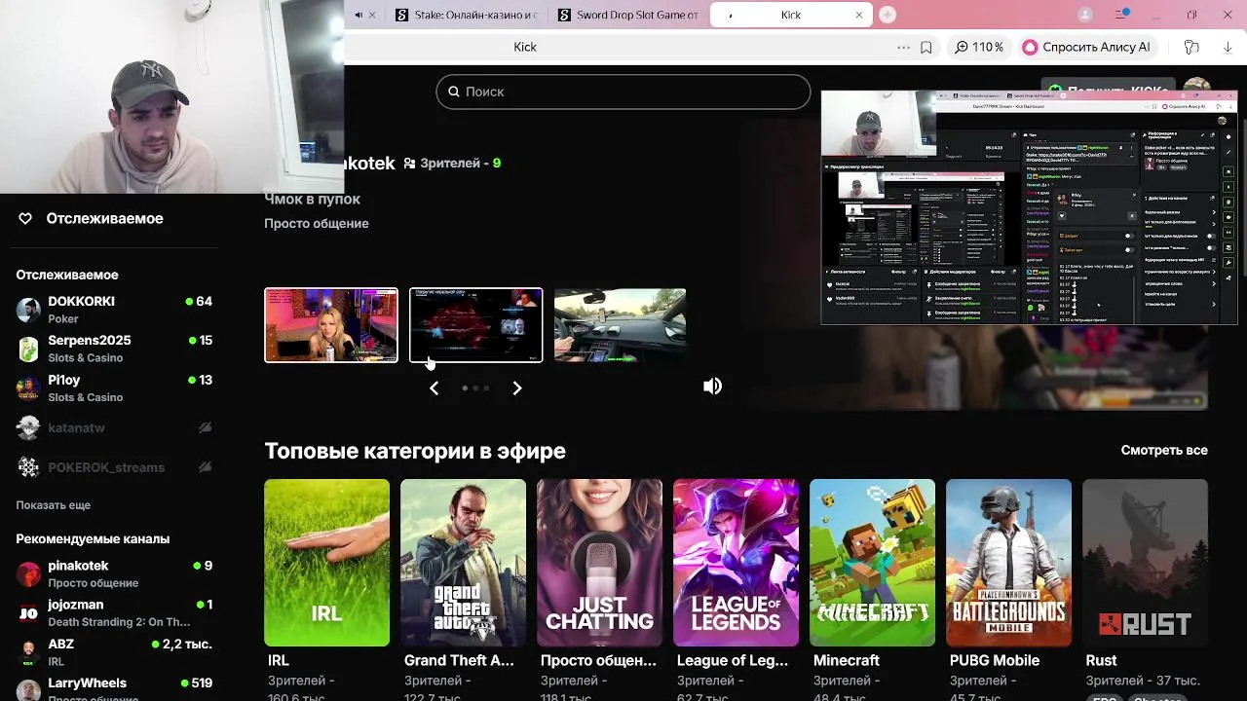Image resolution: width=1247 pixels, height=701 pixels.
Task: Open the Minecraft category card
Action: tap(872, 563)
